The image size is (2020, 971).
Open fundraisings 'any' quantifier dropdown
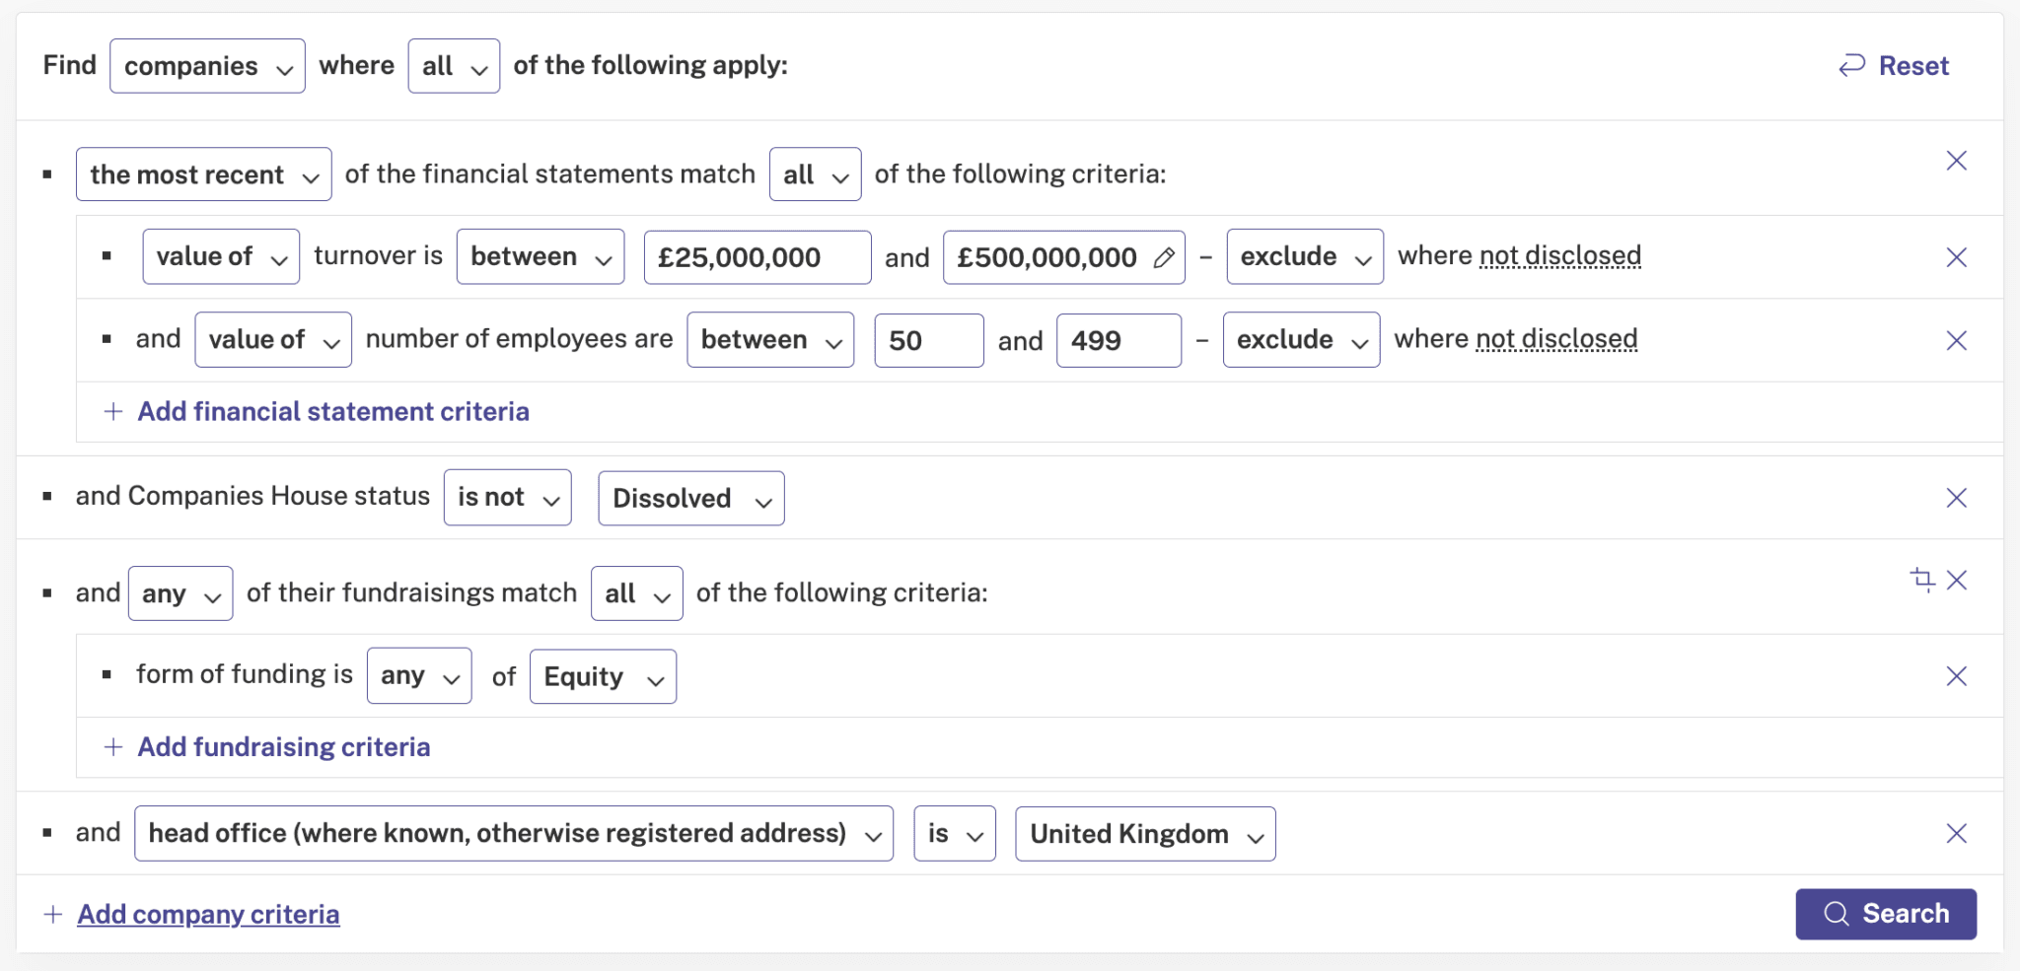(180, 593)
